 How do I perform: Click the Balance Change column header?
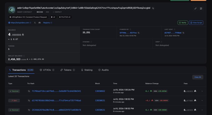152,83
